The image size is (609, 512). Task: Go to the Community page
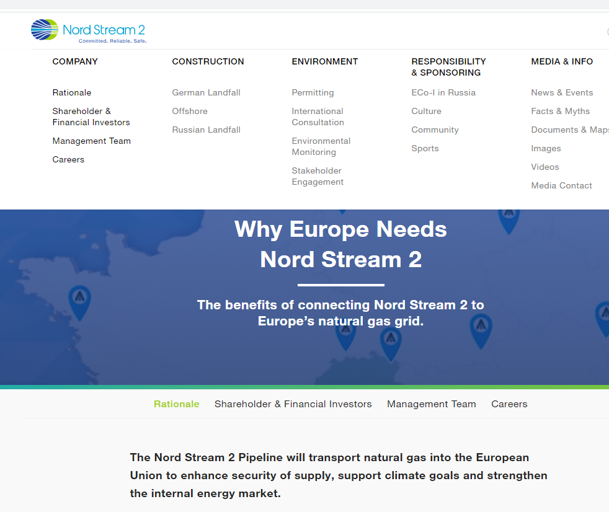(x=435, y=130)
